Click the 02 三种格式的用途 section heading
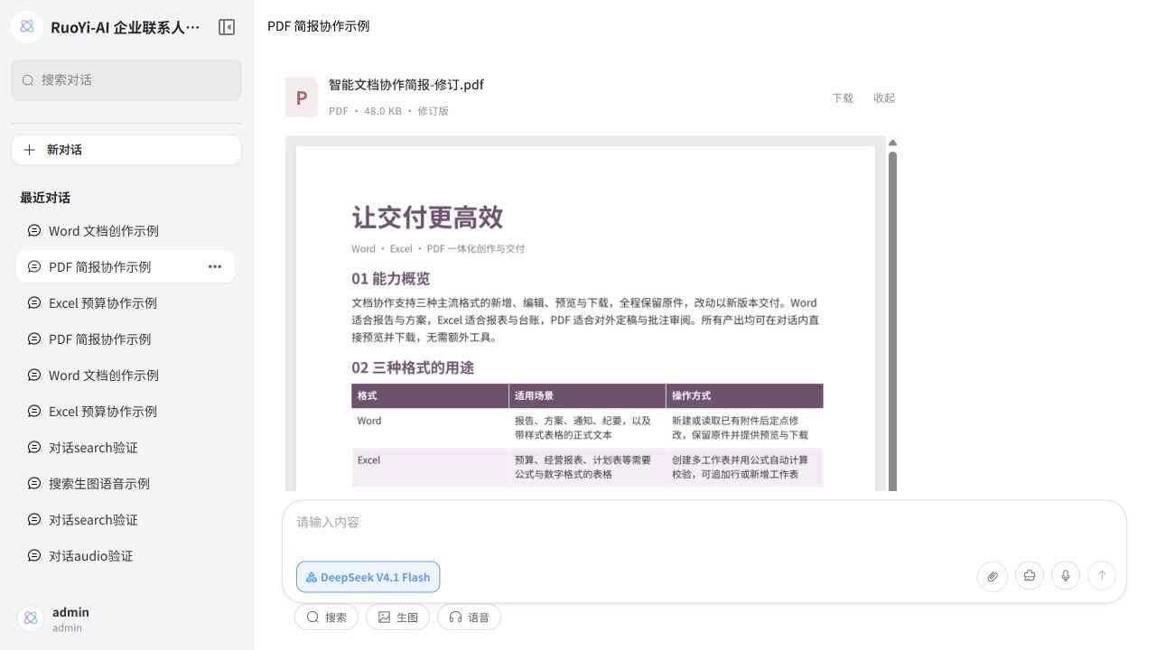1156x650 pixels. coord(413,367)
